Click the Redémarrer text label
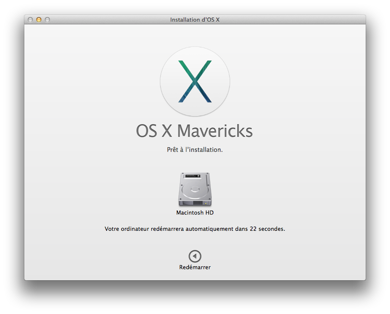The height and width of the screenshot is (314, 390). pyautogui.click(x=195, y=267)
